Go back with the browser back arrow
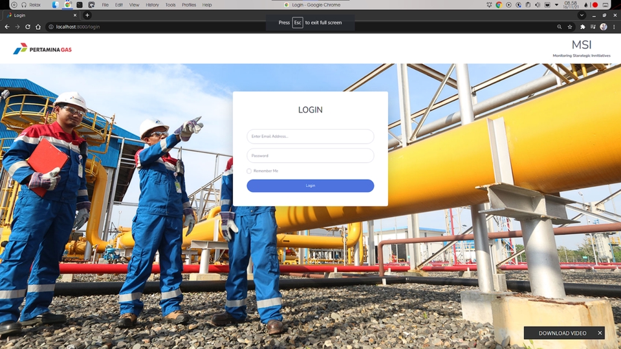 6,27
